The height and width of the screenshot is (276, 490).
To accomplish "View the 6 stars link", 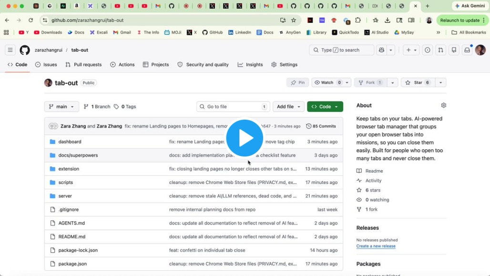I will [x=368, y=190].
